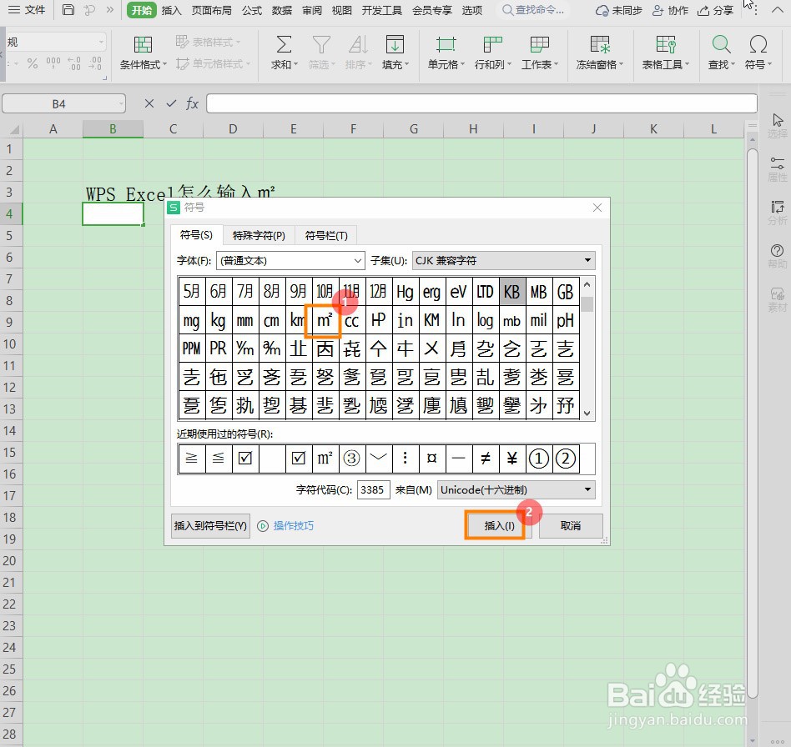Switch to the 插入 ribbon tab
The height and width of the screenshot is (747, 791).
tap(172, 11)
